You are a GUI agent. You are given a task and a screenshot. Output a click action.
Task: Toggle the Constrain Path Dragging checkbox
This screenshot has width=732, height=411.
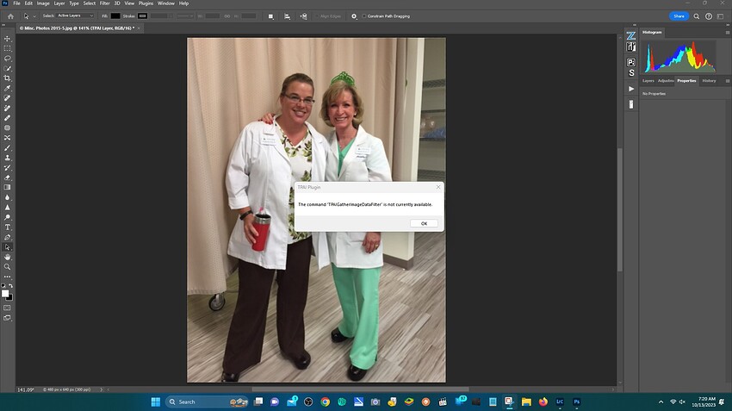point(364,16)
